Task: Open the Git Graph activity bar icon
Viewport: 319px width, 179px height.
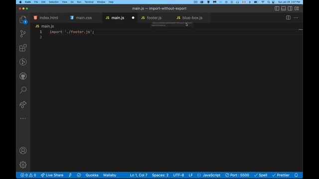Action: click(23, 62)
